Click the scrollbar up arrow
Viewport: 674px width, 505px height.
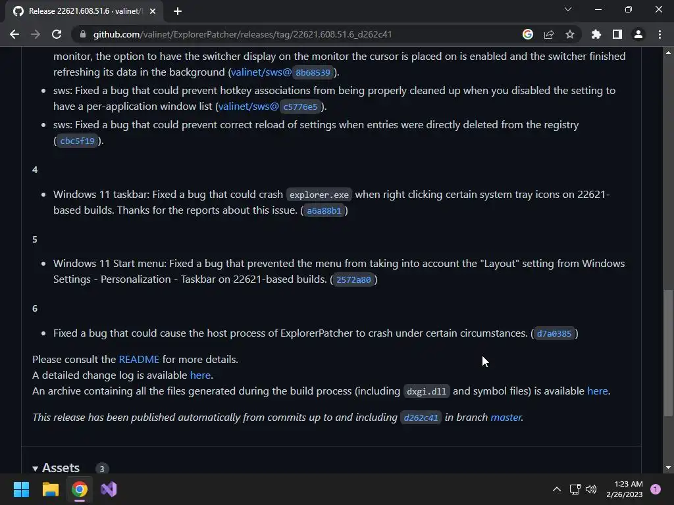668,53
